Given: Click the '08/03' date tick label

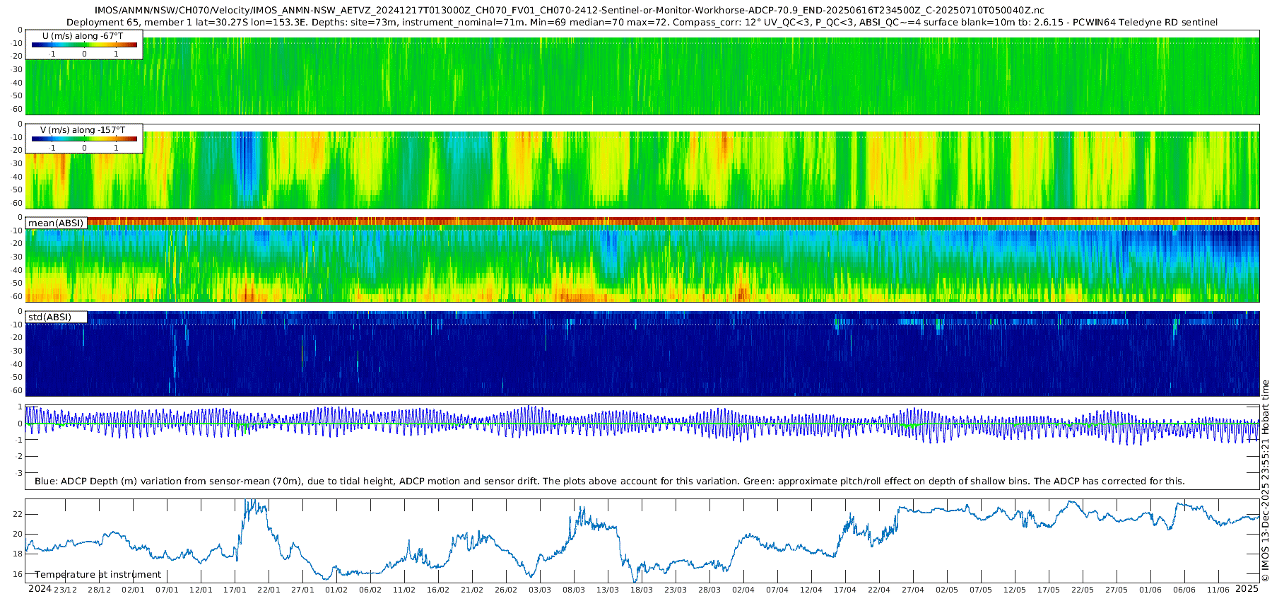Looking at the screenshot, I should pos(575,590).
